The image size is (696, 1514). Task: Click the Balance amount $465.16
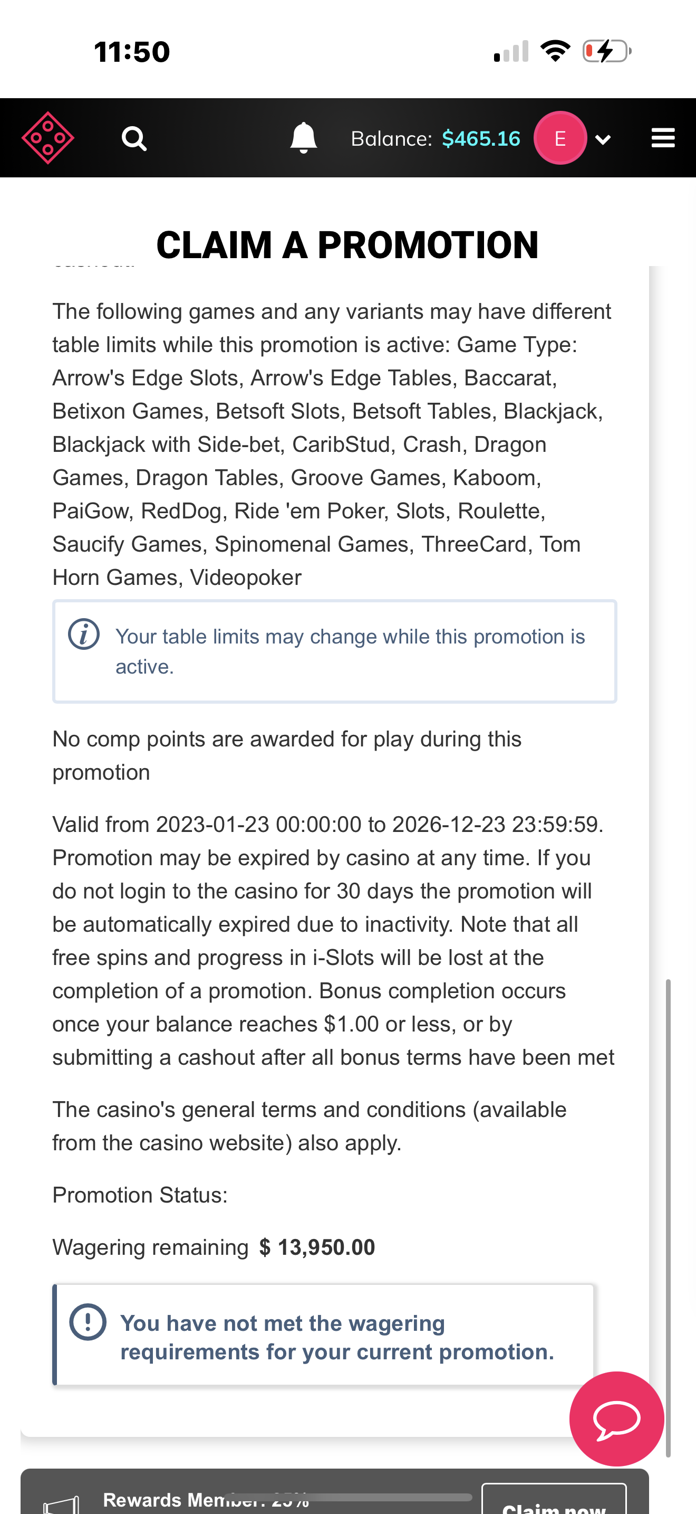coord(481,138)
